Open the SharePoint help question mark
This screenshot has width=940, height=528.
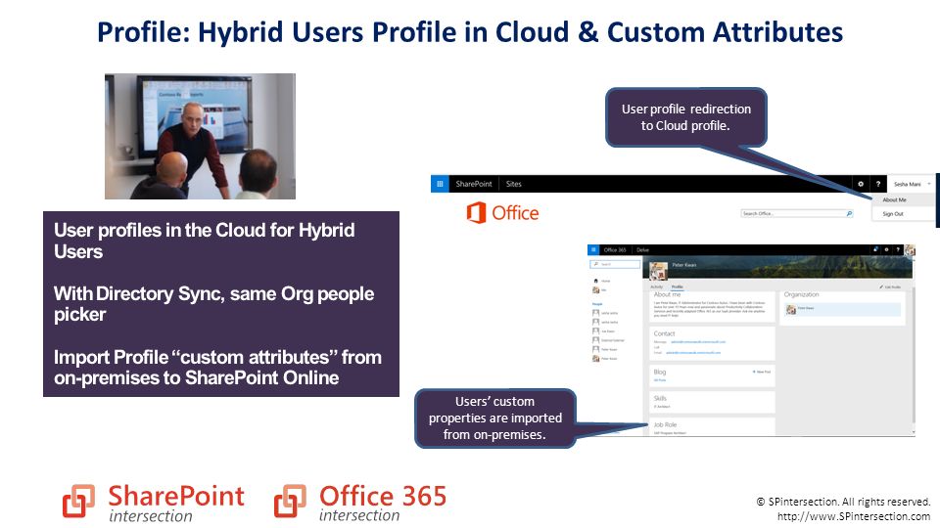pyautogui.click(x=878, y=184)
